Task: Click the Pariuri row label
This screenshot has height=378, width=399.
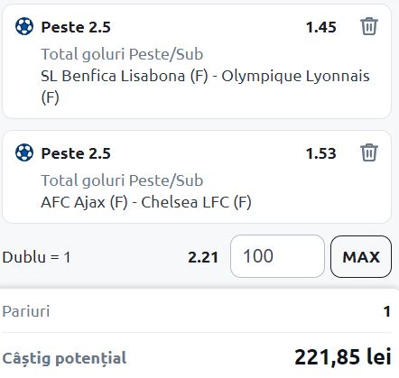Action: click(x=26, y=311)
